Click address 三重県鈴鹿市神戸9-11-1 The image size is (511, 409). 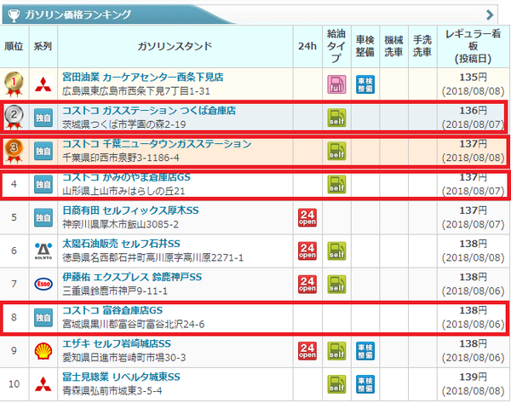click(x=115, y=291)
